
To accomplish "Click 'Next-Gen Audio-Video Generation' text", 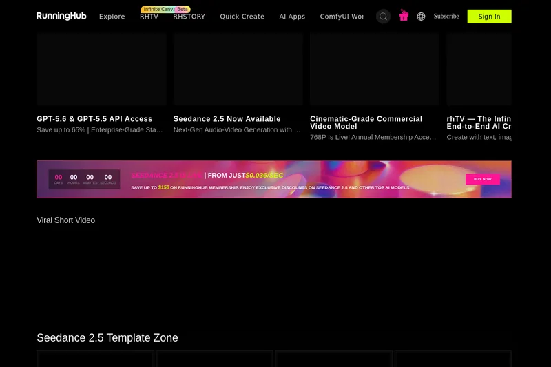I will coord(237,130).
